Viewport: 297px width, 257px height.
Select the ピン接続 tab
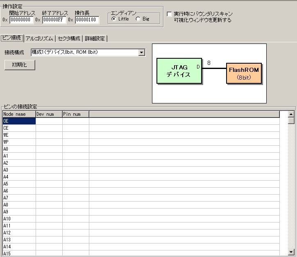tap(12, 38)
